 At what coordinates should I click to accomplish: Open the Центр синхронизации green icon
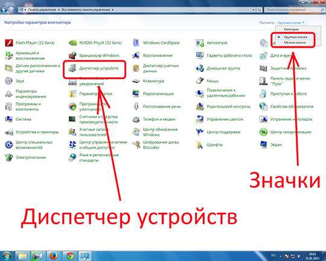263,132
